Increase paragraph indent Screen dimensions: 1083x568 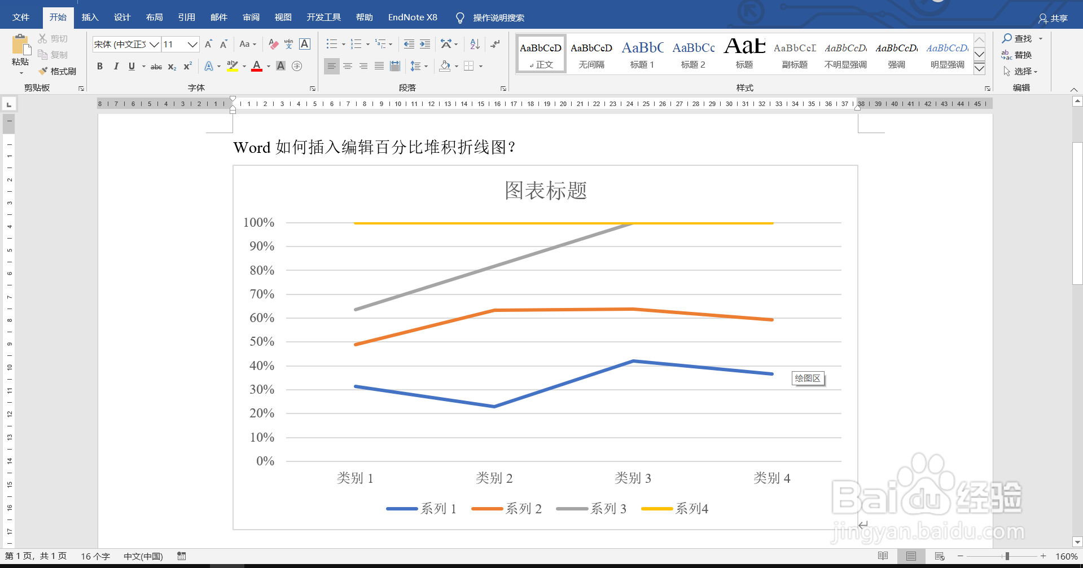click(x=425, y=44)
